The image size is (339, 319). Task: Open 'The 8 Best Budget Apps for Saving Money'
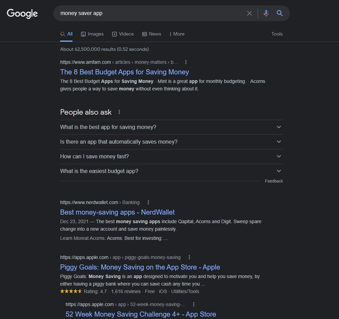[124, 72]
